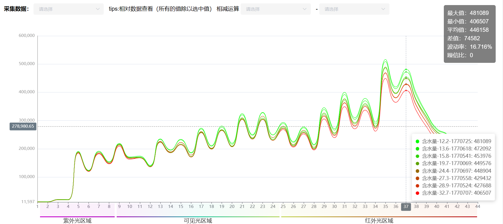Expand the first 相减运算 dropdown
503x224 pixels.
pos(275,9)
